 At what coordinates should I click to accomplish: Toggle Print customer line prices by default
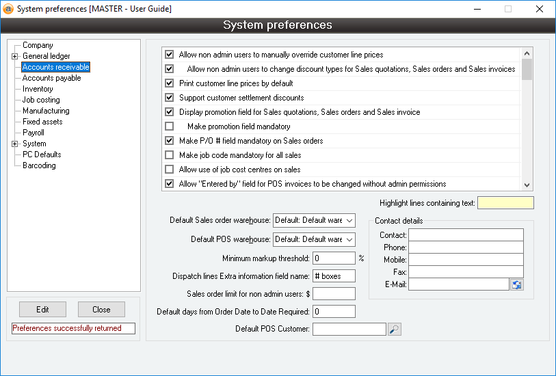170,83
